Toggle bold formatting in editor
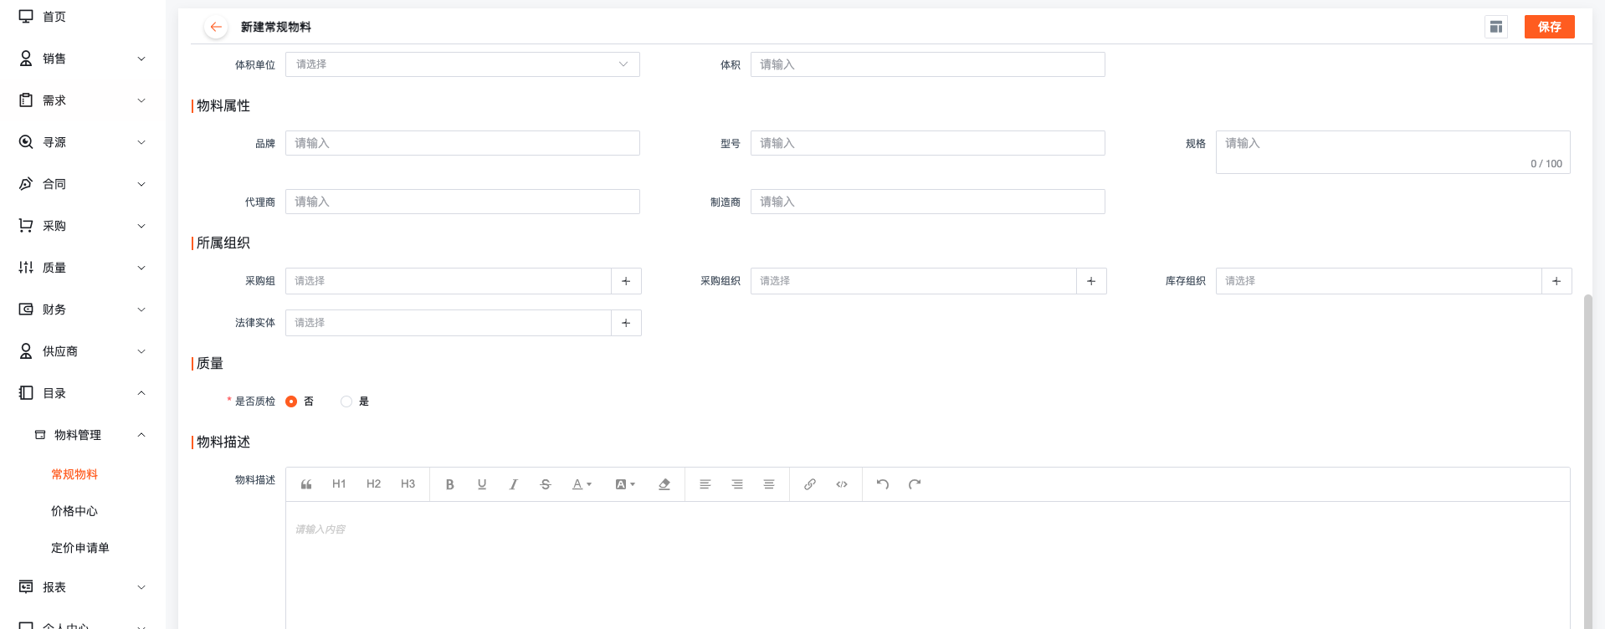1605x629 pixels. [449, 484]
